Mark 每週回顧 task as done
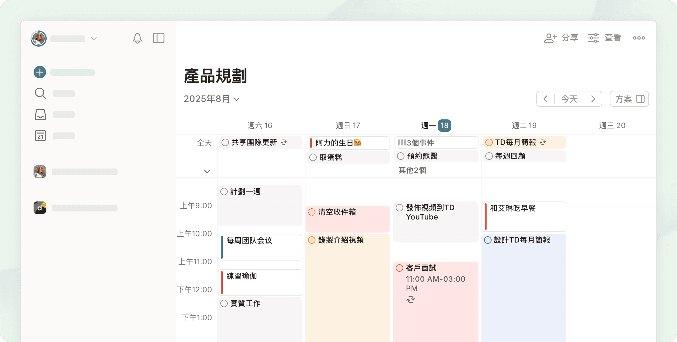The height and width of the screenshot is (342, 677). click(489, 156)
